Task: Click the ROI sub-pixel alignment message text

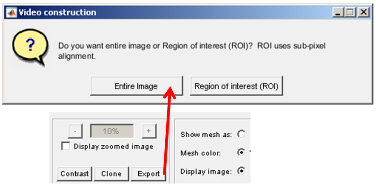Action: pyautogui.click(x=192, y=51)
